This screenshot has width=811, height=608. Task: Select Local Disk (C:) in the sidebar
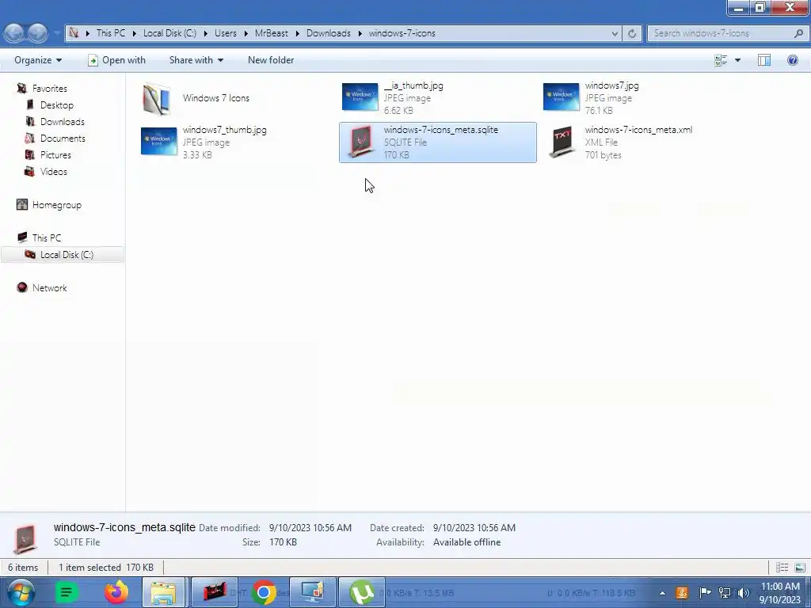[67, 254]
